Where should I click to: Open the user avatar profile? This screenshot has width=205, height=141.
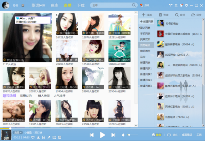point(5,5)
